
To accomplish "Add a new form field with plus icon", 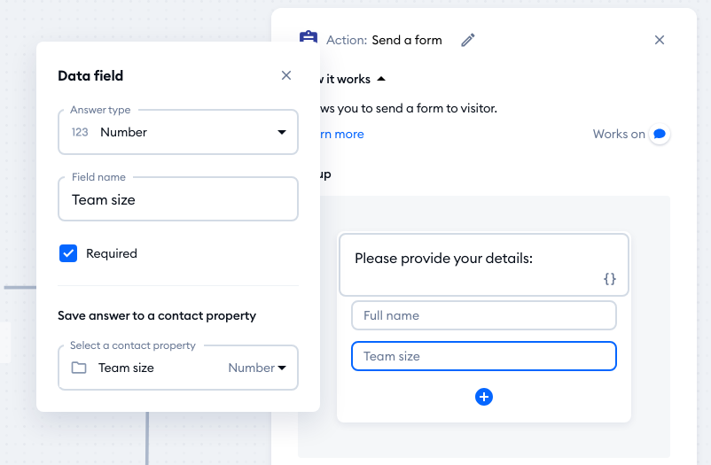I will 484,397.
